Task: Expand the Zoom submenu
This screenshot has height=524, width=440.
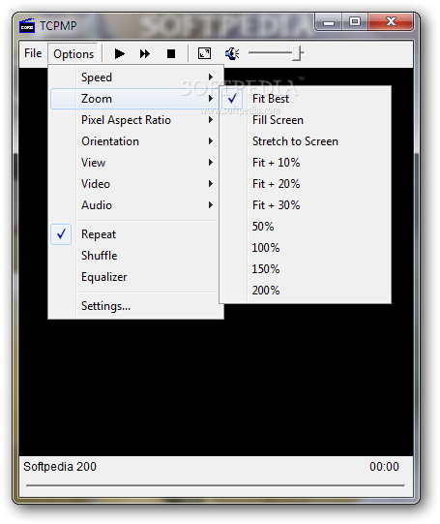Action: click(x=135, y=99)
